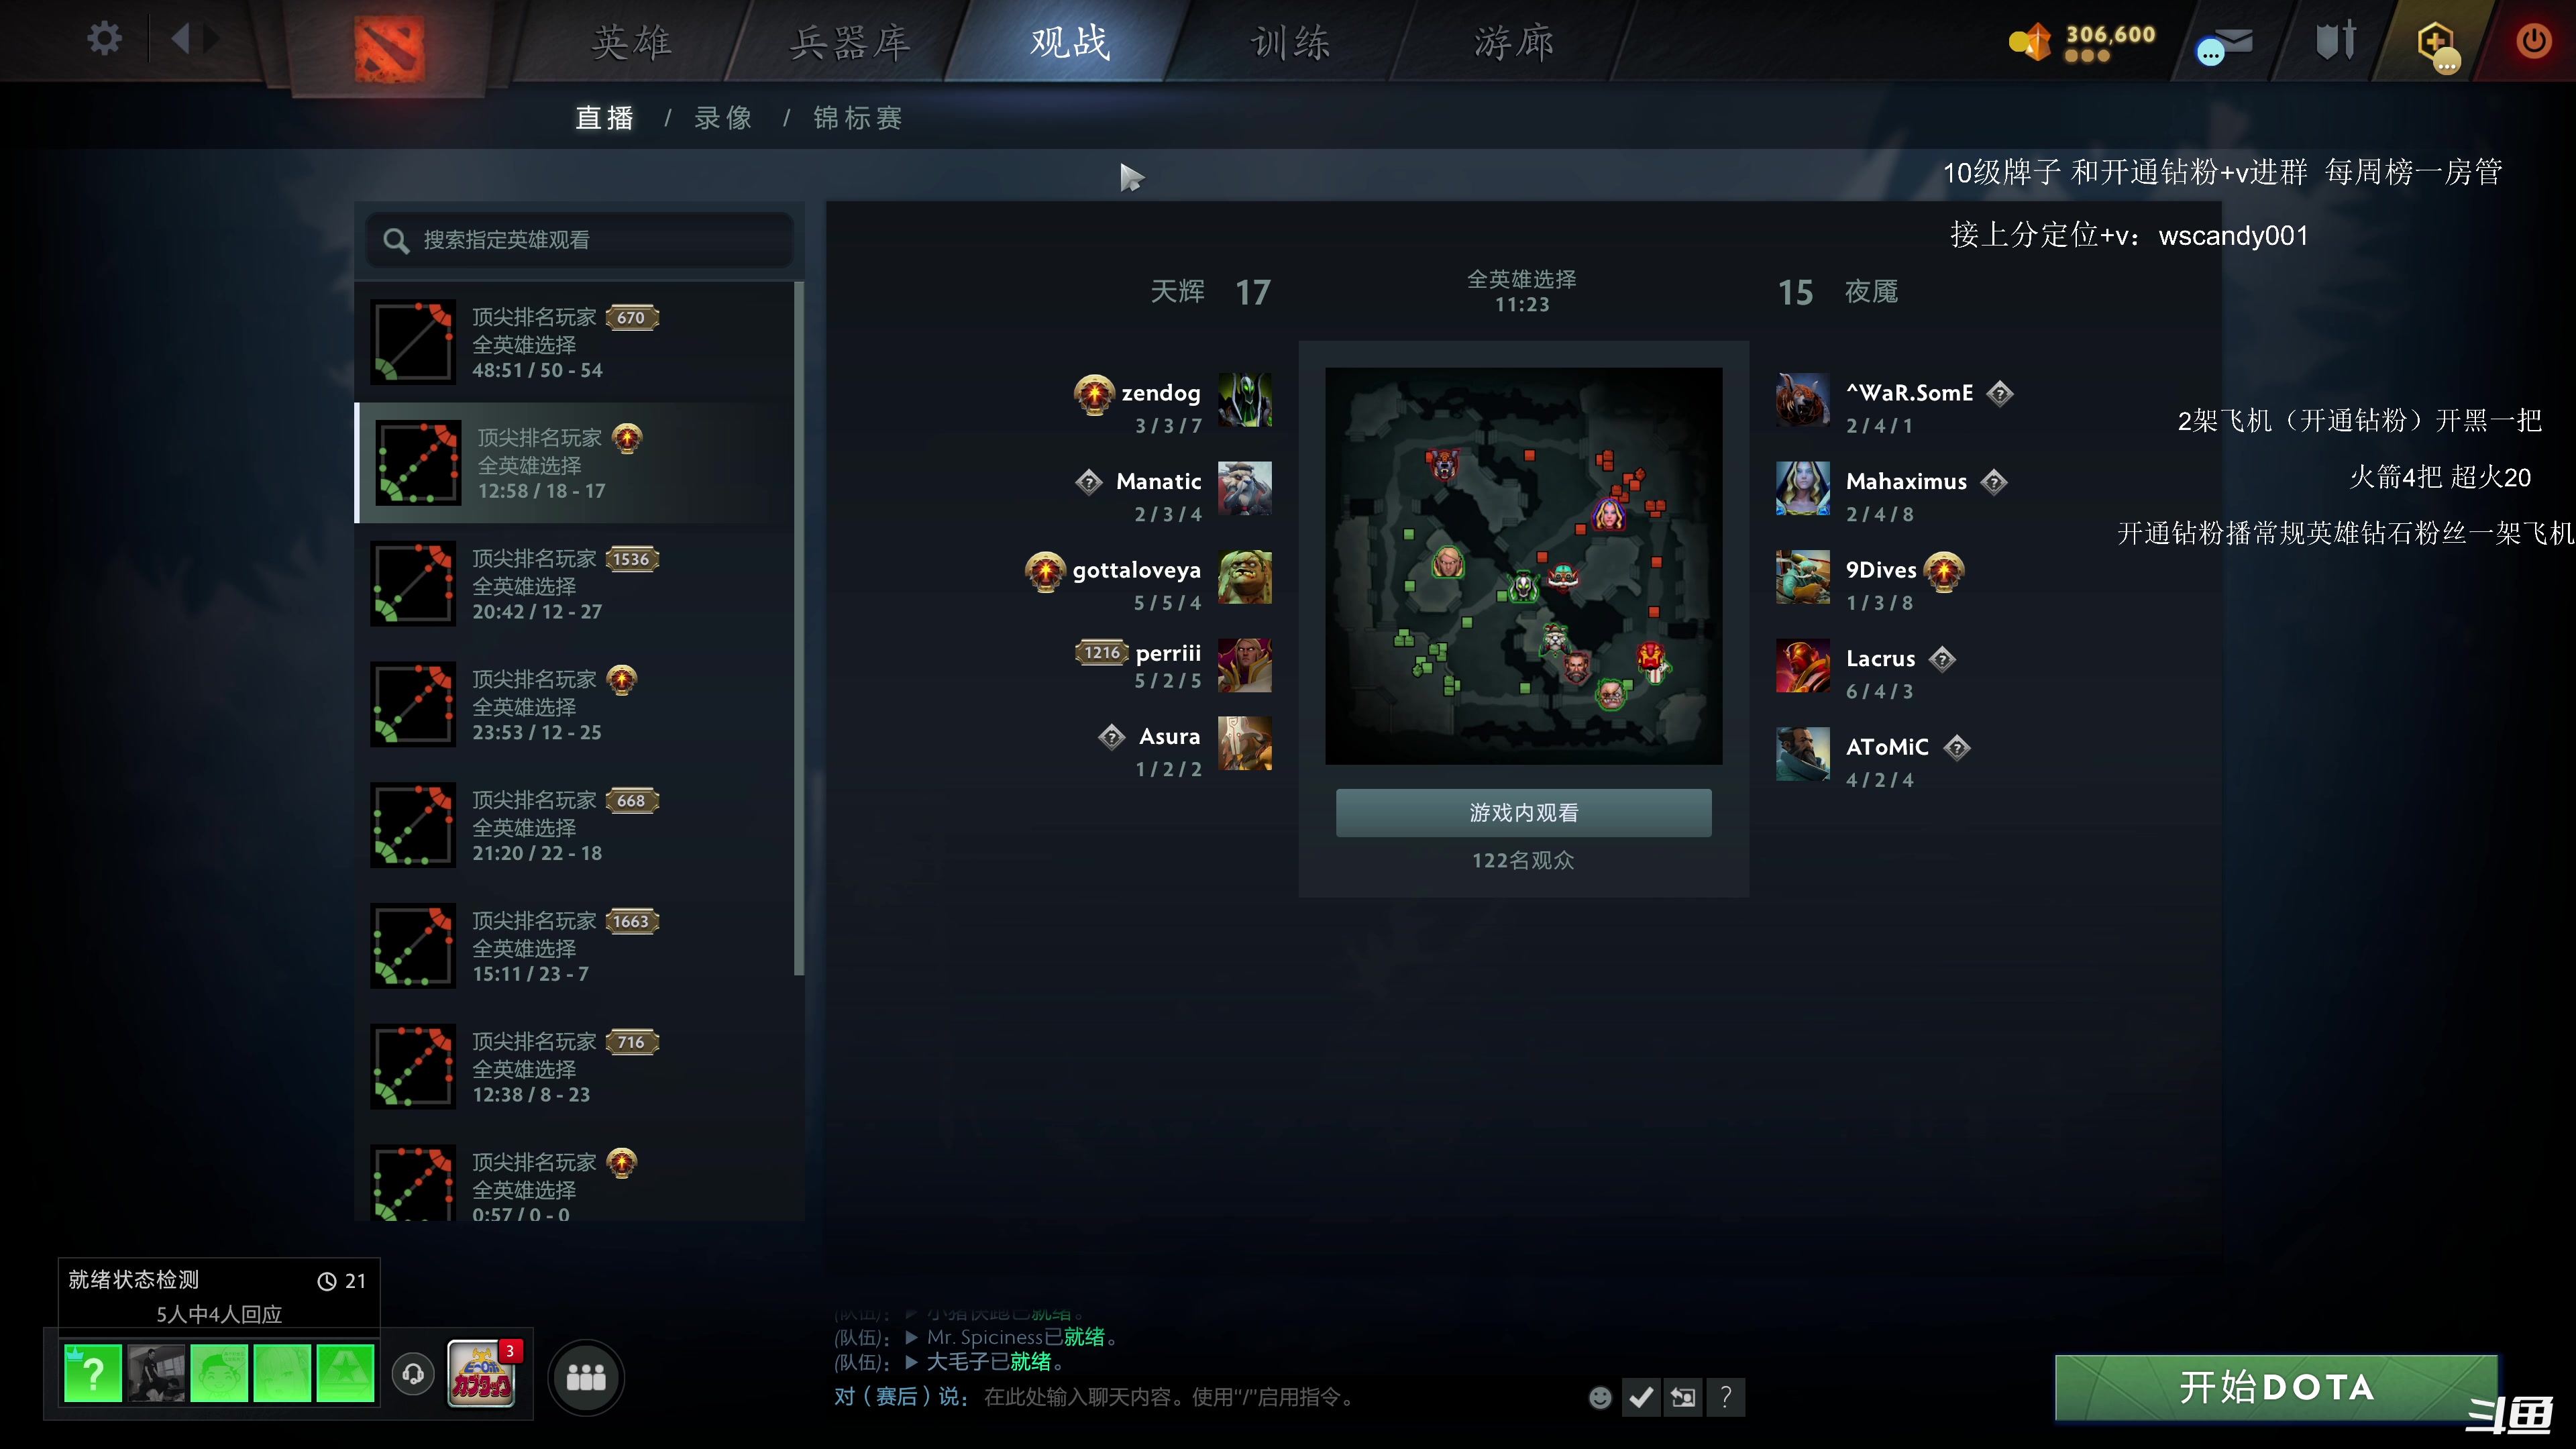Switch to the 英雄 tab

631,42
